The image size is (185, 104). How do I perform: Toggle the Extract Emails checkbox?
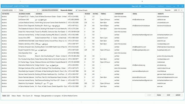(x=77, y=10)
